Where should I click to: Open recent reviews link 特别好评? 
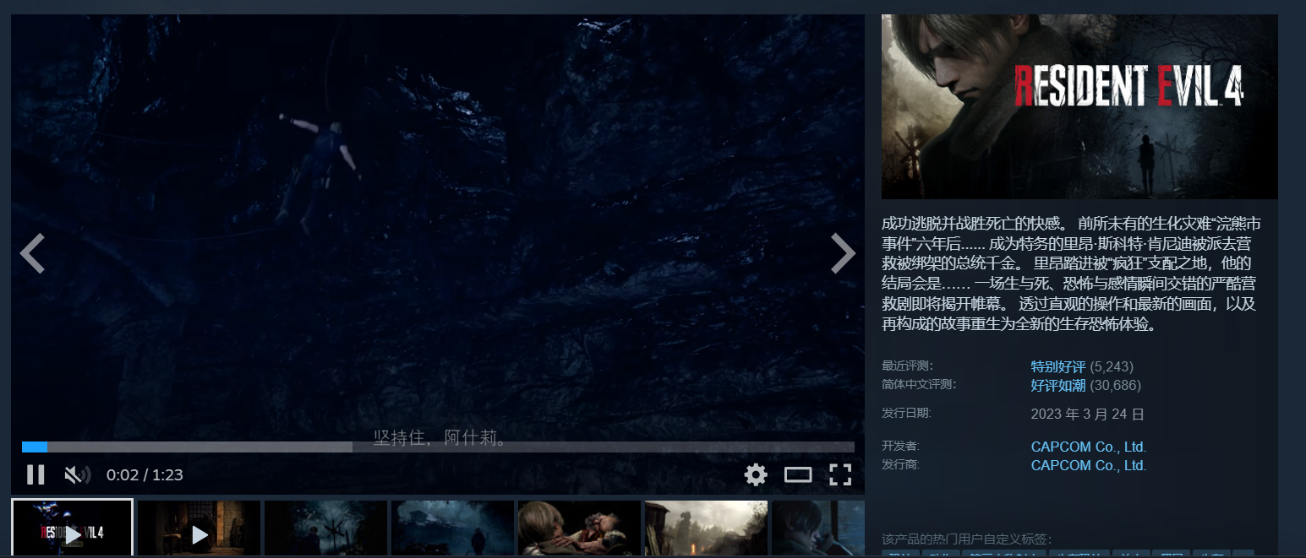click(x=1057, y=366)
